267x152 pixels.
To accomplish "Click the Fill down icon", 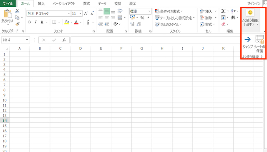I will pyautogui.click(x=223, y=18).
